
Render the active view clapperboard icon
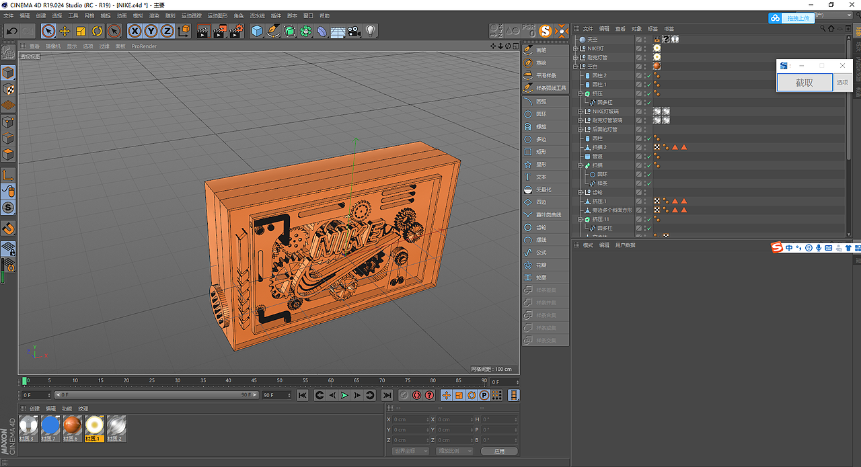click(x=203, y=31)
